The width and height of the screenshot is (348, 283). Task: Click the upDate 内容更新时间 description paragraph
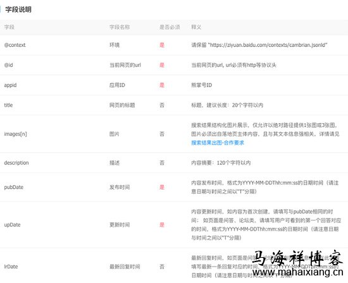[266, 225]
